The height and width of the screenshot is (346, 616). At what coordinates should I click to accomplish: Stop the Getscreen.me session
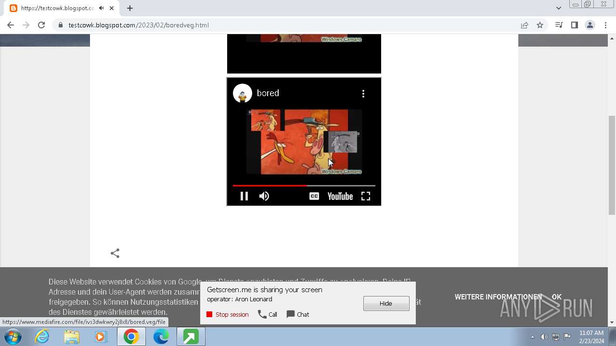click(228, 314)
